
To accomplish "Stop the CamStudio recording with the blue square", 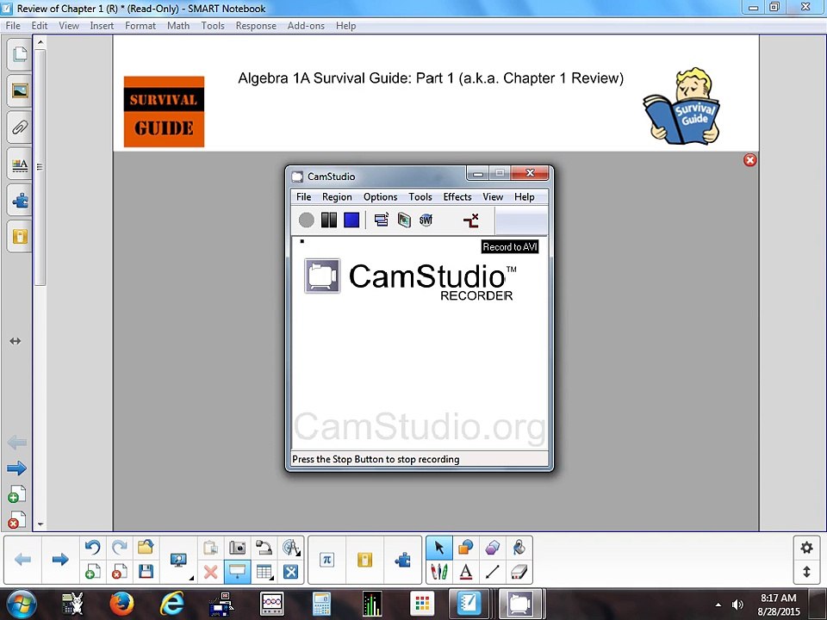I will (x=351, y=220).
